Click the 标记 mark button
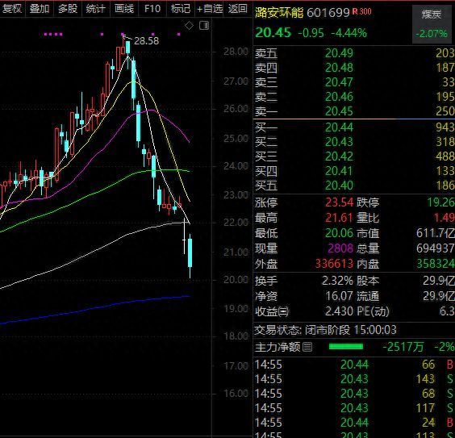 [x=181, y=9]
